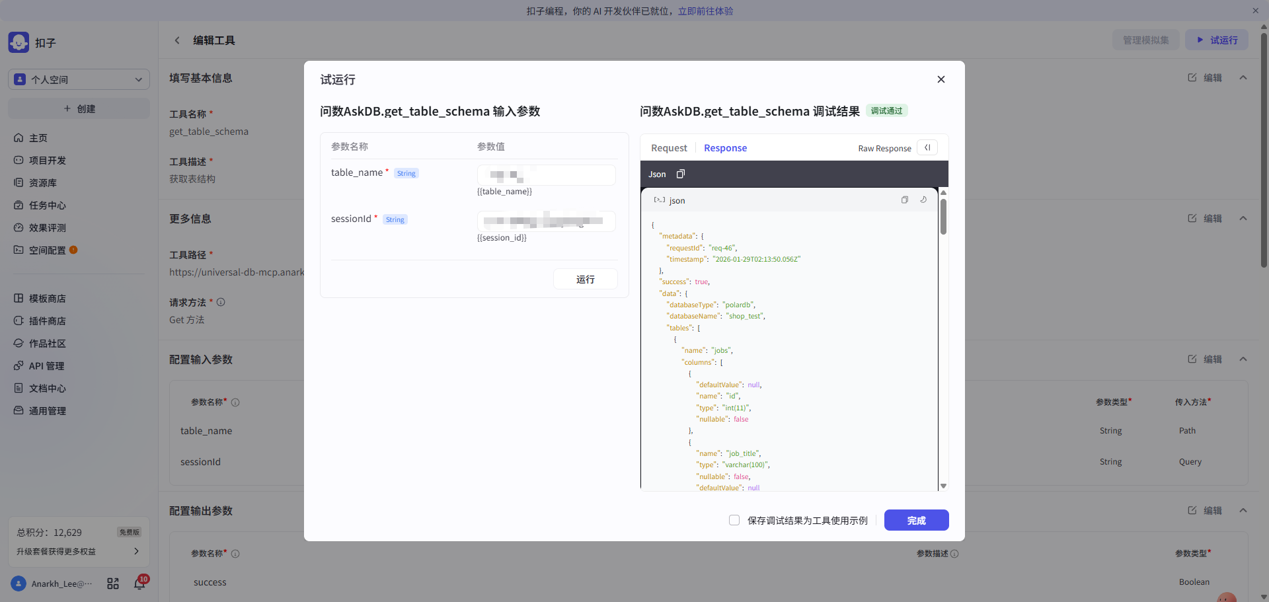The height and width of the screenshot is (602, 1269).
Task: Collapse the 配置输入参数 section
Action: [1243, 359]
